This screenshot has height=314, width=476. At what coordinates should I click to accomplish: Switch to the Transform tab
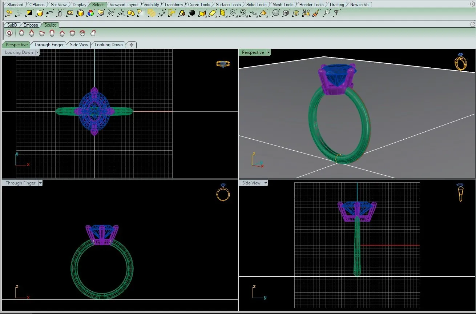(173, 5)
